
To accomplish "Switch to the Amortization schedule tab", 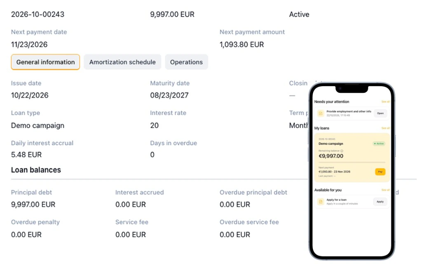I will tap(122, 62).
